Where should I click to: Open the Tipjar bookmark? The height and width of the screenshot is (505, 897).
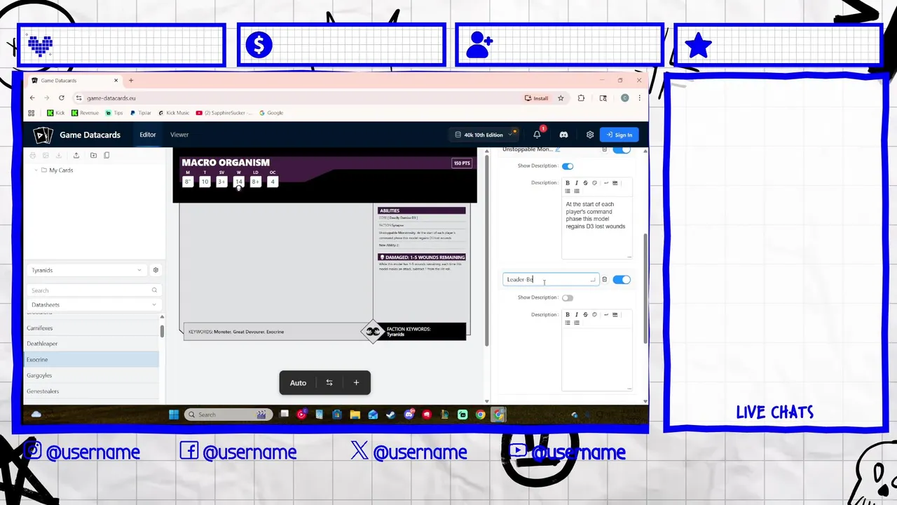[x=140, y=113]
